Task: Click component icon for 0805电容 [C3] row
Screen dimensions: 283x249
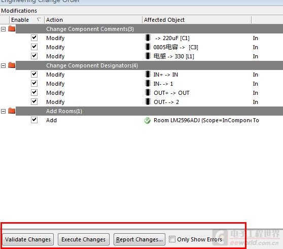Action: 148,47
